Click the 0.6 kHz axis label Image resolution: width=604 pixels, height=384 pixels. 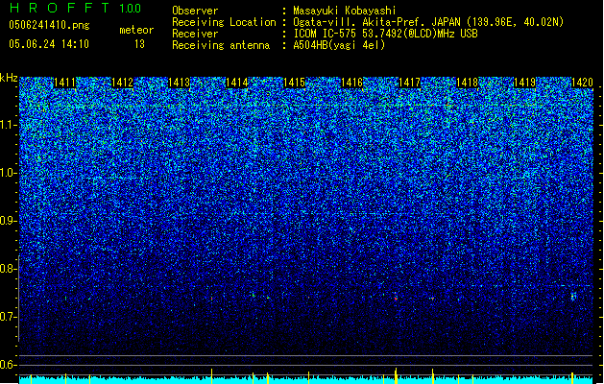[9, 365]
